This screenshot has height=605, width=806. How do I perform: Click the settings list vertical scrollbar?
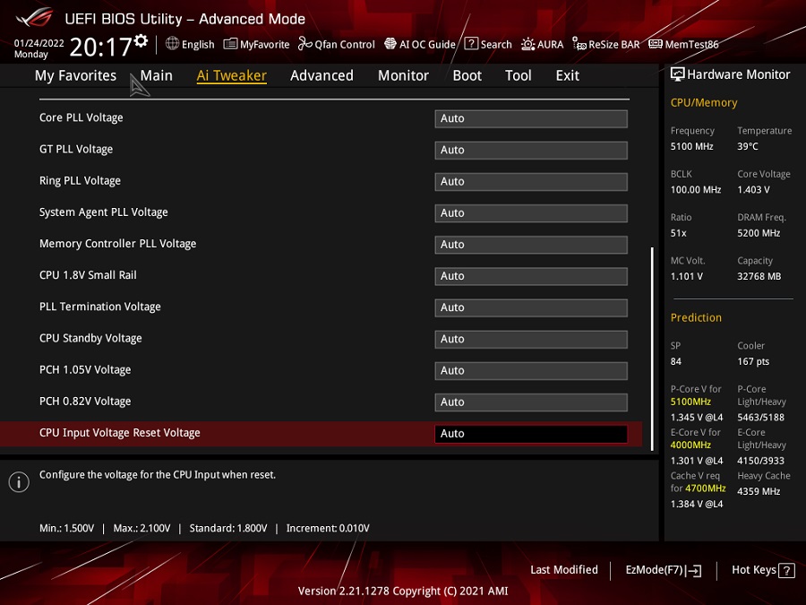point(652,349)
